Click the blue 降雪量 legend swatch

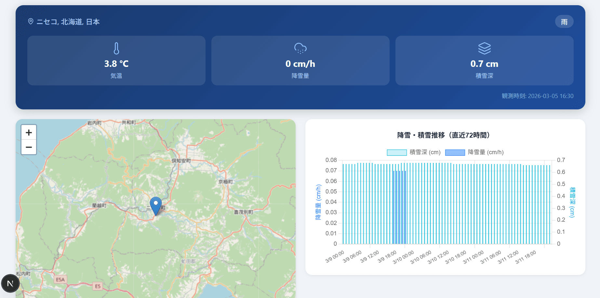(455, 153)
